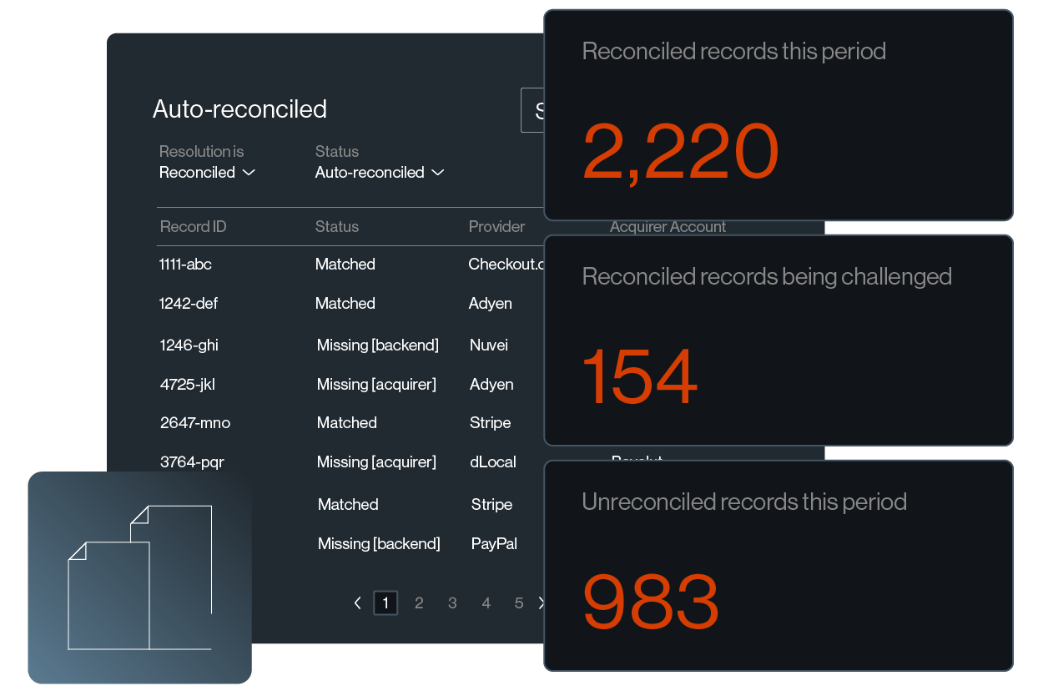Select current page 1 in pagination
This screenshot has height=696, width=1043.
click(385, 603)
